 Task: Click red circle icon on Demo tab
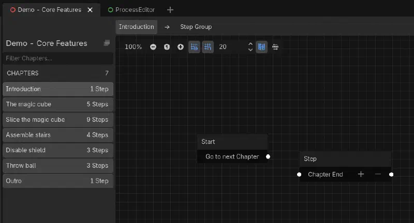pos(12,10)
